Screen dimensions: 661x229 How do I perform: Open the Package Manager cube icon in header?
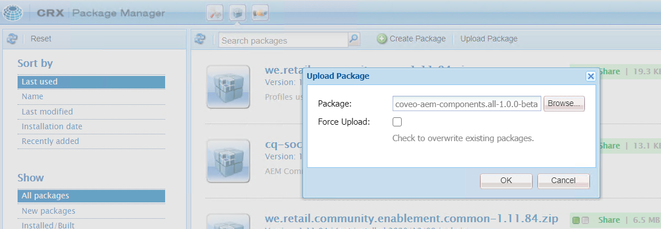coord(238,14)
